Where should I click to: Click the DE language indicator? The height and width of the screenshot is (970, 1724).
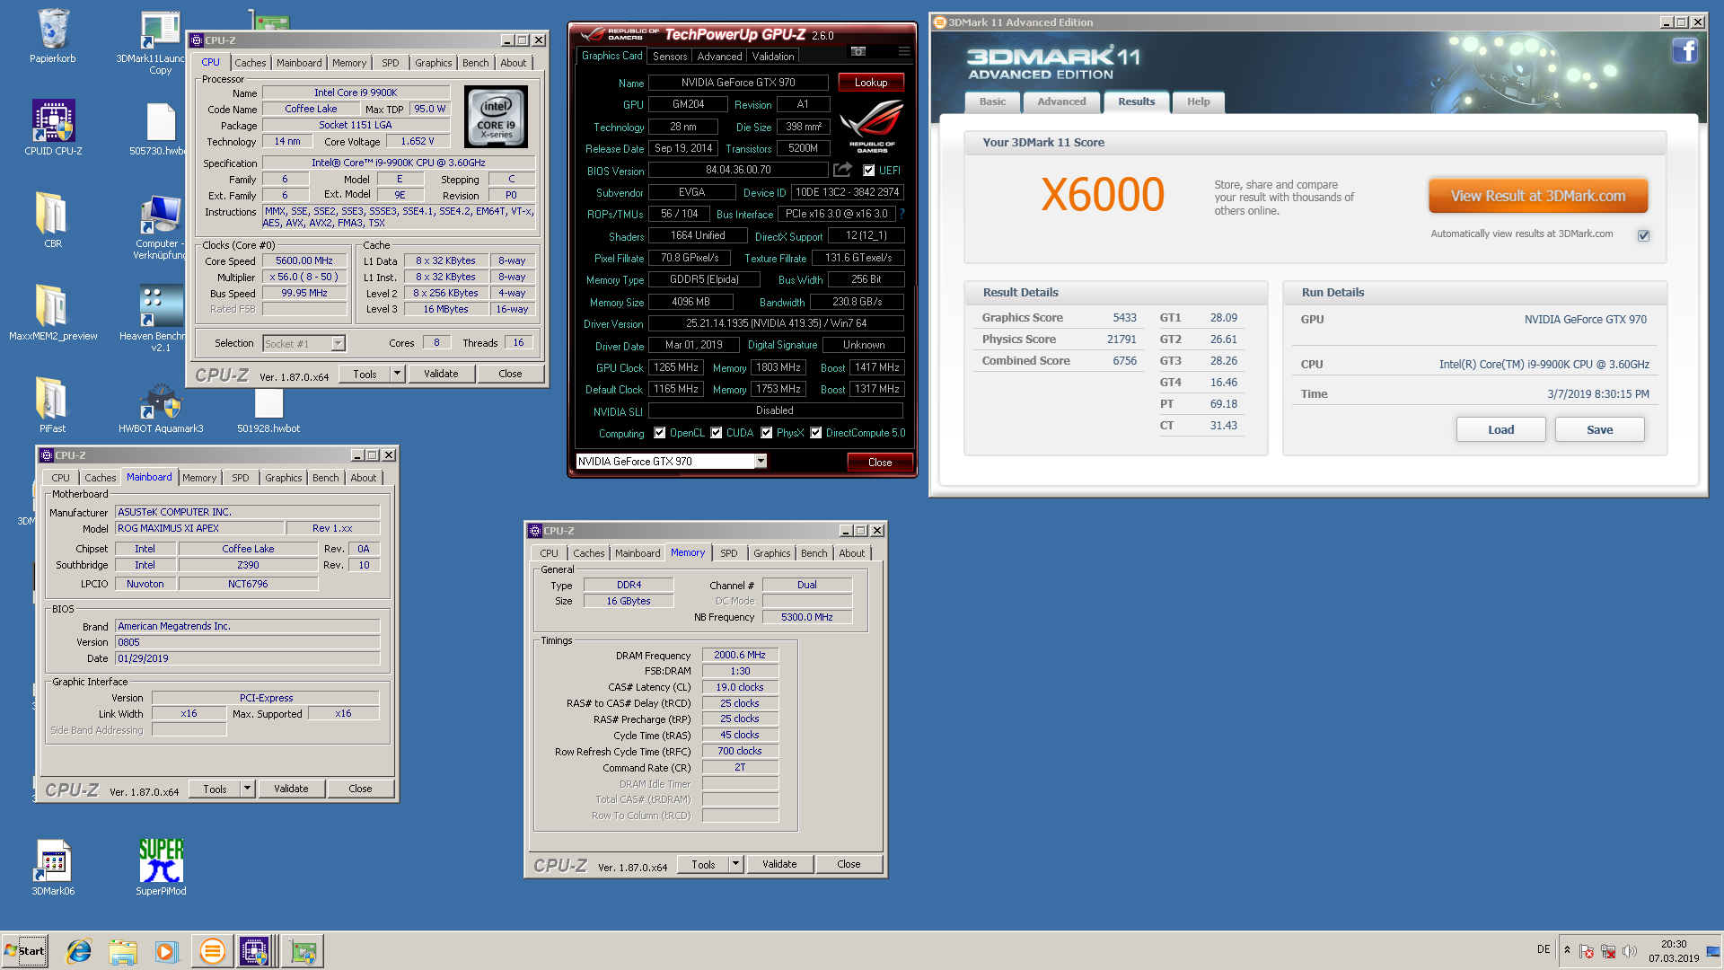tap(1543, 949)
